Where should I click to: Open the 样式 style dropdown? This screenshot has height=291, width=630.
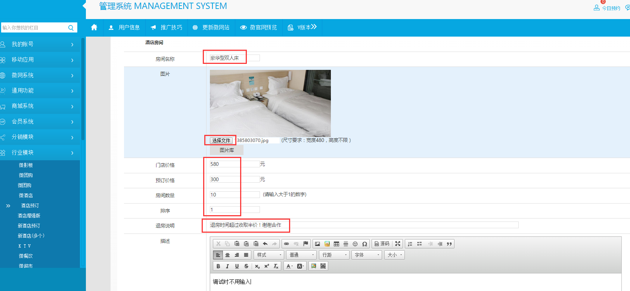click(269, 255)
